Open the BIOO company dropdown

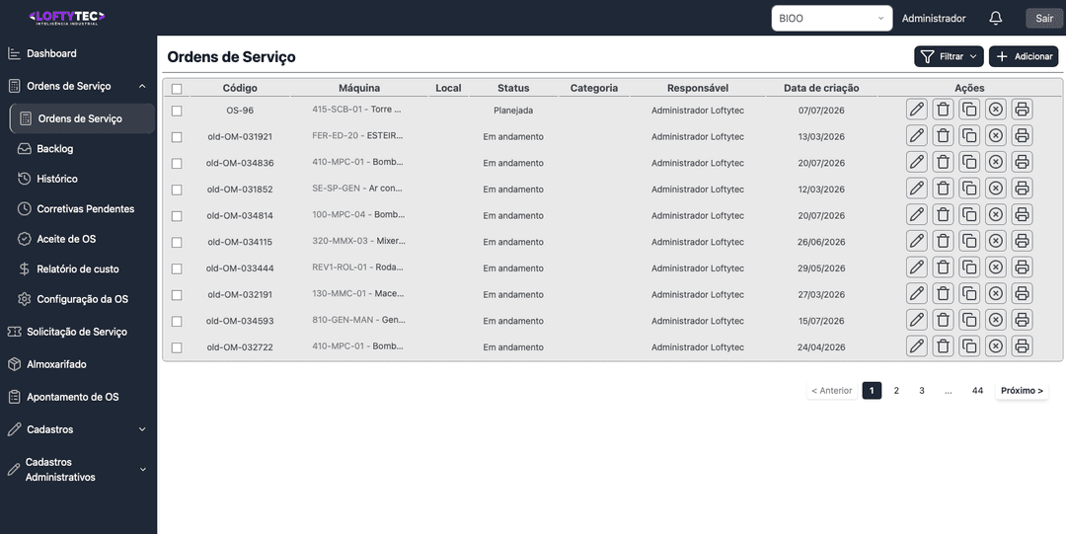point(831,19)
